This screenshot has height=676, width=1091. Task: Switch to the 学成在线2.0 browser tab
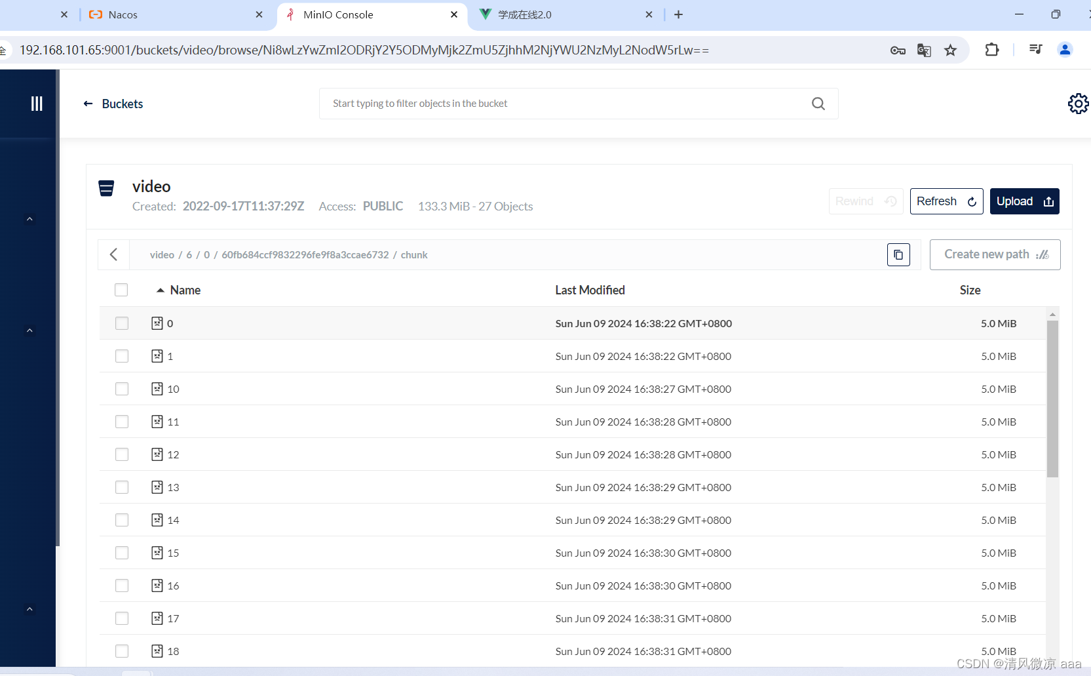click(566, 14)
